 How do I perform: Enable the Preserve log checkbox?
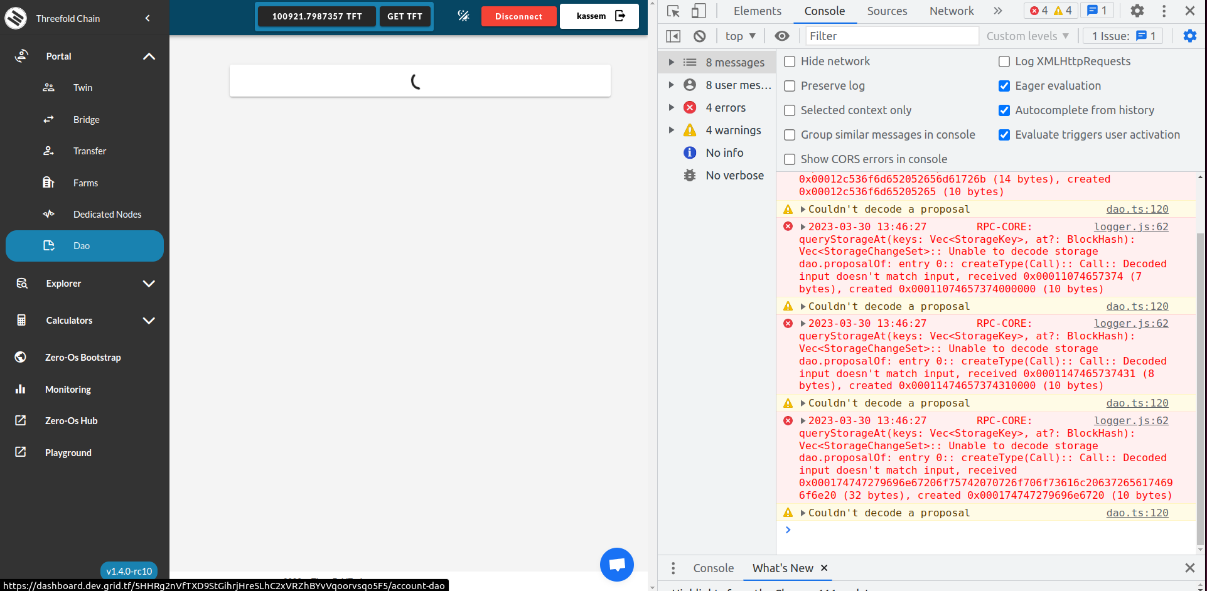pos(789,86)
